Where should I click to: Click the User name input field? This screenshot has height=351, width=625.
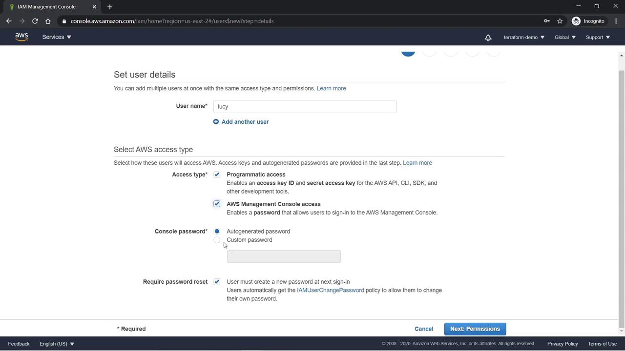coord(305,107)
